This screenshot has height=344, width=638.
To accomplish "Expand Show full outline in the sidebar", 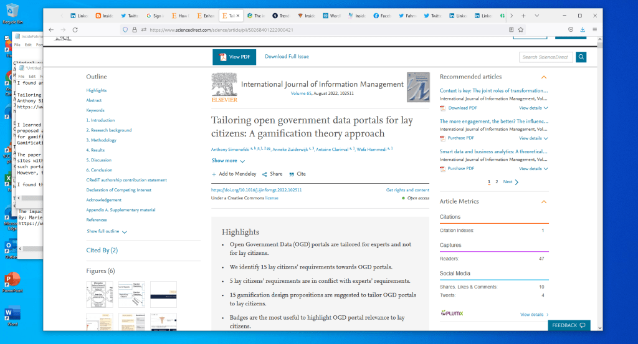I will [x=107, y=232].
